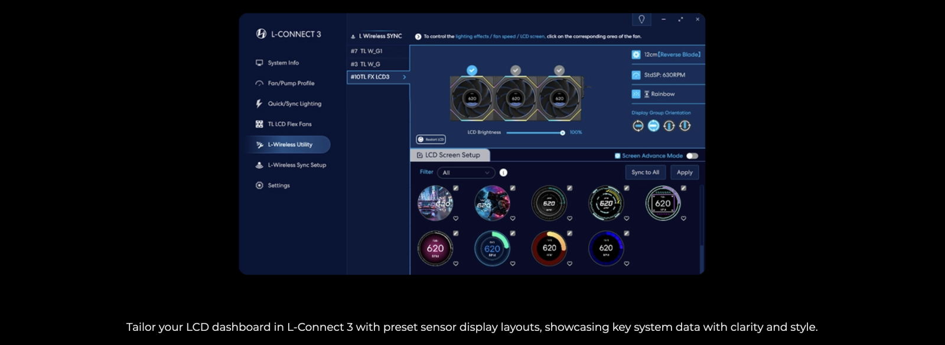Favorite the square-frame 620 preset with its heart
945x345 pixels.
(x=683, y=219)
